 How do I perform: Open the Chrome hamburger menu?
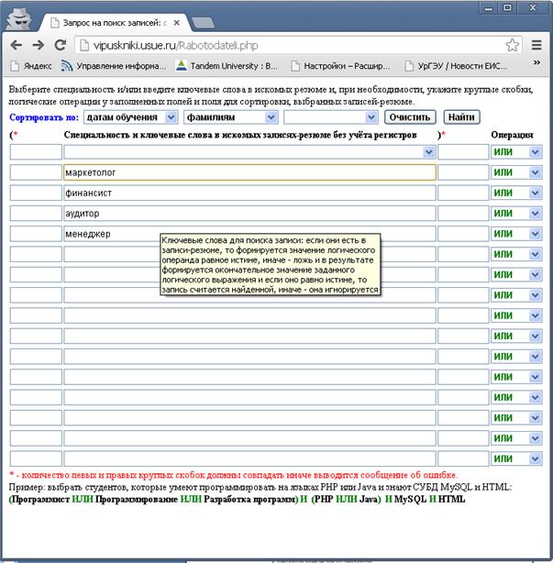(x=536, y=45)
